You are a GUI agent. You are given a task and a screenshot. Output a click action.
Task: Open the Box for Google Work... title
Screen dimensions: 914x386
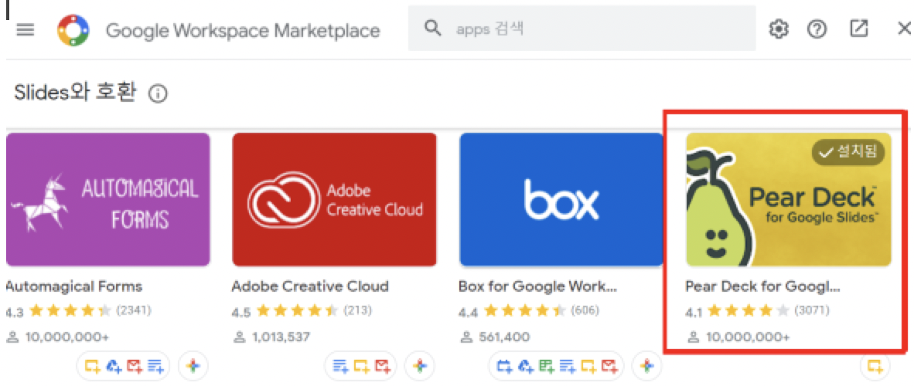(538, 286)
